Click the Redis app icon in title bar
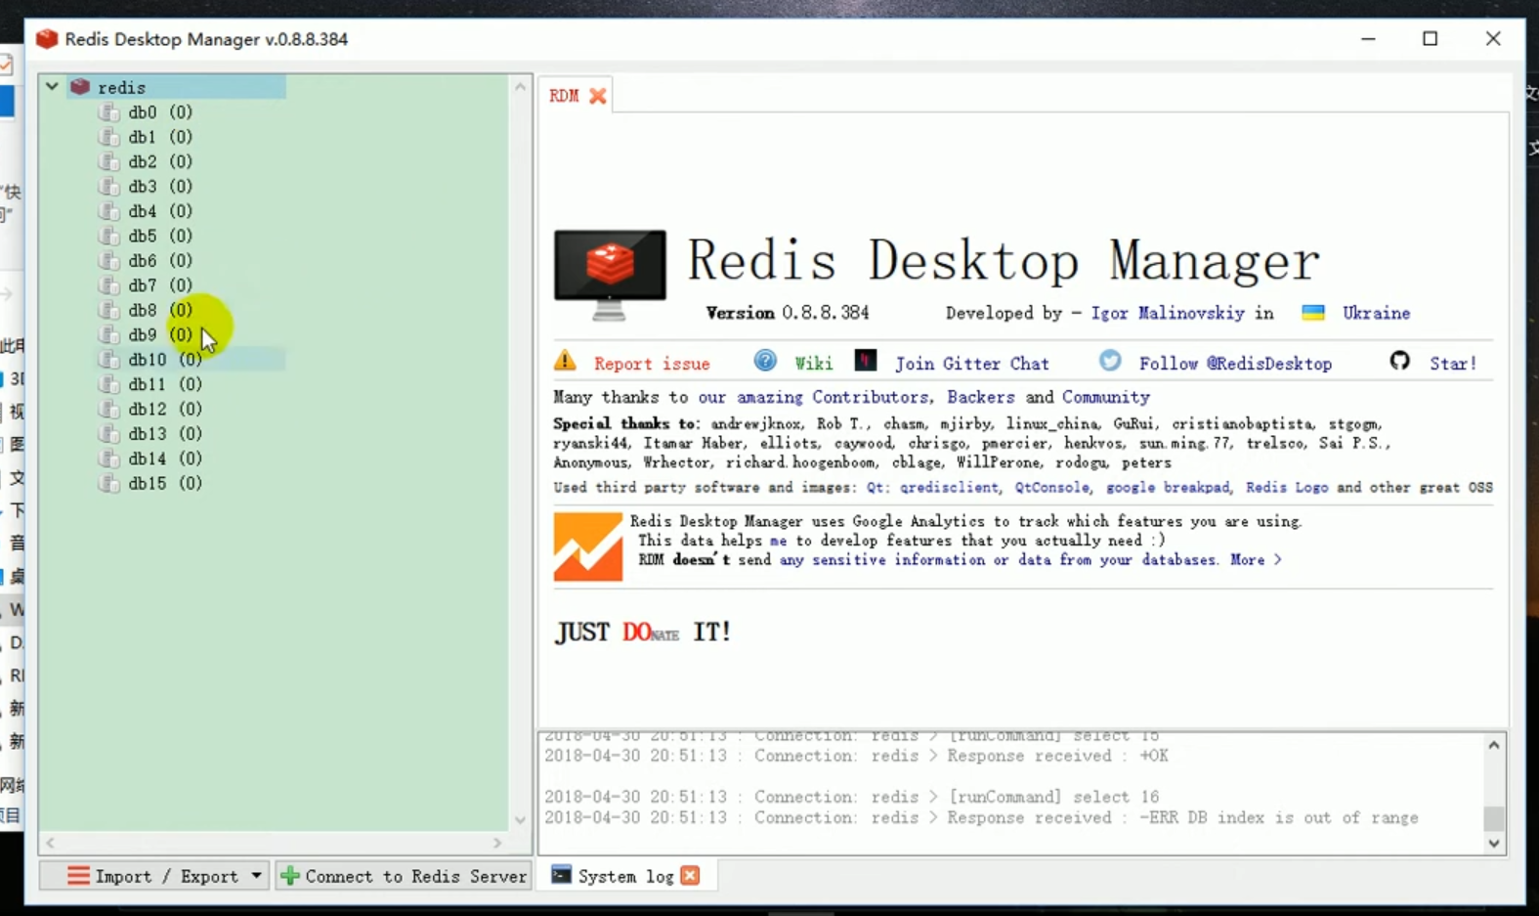The width and height of the screenshot is (1539, 916). [x=47, y=39]
